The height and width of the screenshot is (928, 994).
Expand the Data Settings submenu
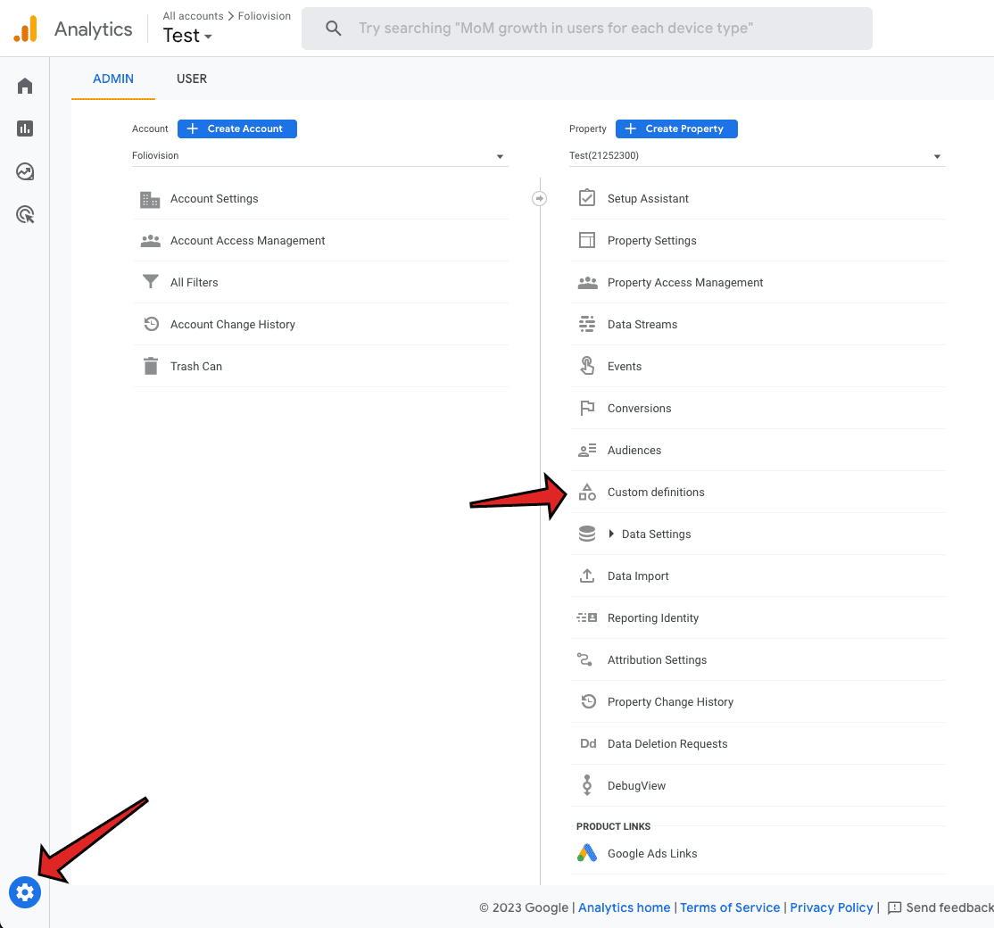(611, 534)
